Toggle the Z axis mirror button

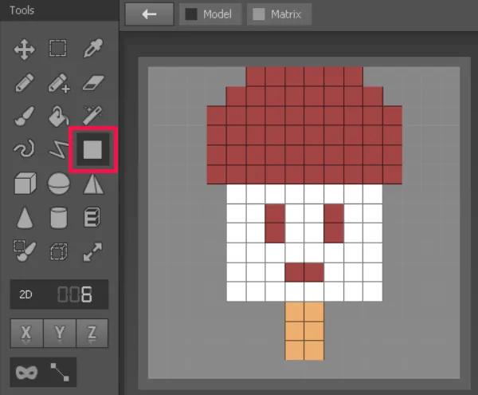[92, 333]
